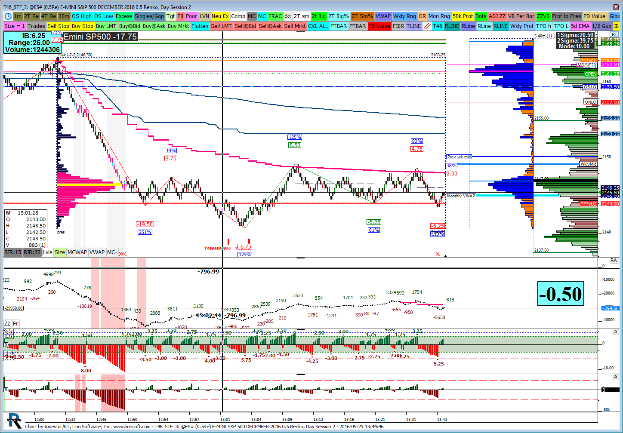This screenshot has width=623, height=433.
Task: Select the RIR:15 chart tab
Action: point(13,252)
